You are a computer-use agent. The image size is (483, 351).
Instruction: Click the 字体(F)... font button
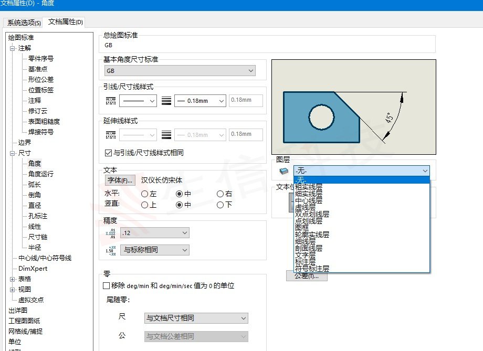(120, 180)
